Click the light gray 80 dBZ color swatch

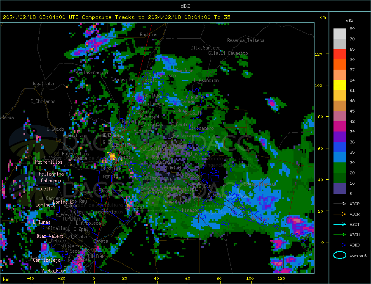(340, 34)
